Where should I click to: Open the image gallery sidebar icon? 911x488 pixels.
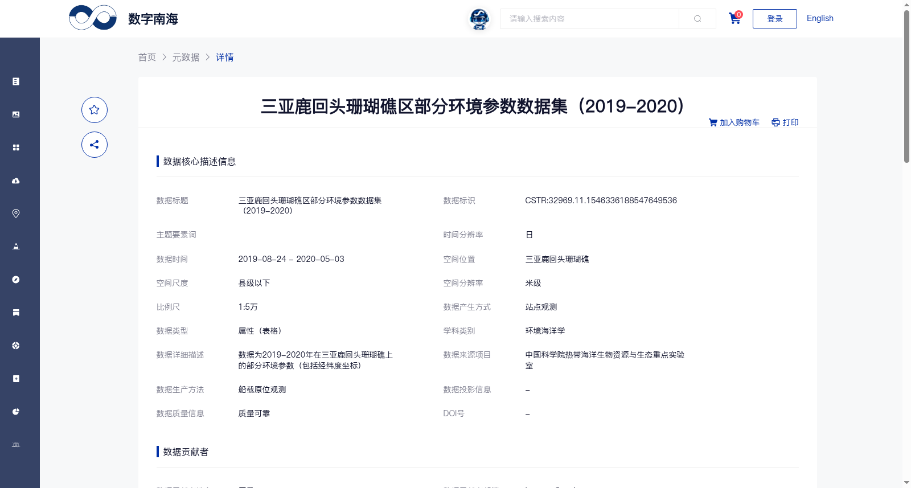click(16, 114)
